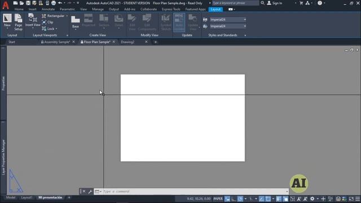Image resolution: width=361 pixels, height=203 pixels.
Task: Expand the object snap settings dropdown arrow
Action: tap(273, 198)
